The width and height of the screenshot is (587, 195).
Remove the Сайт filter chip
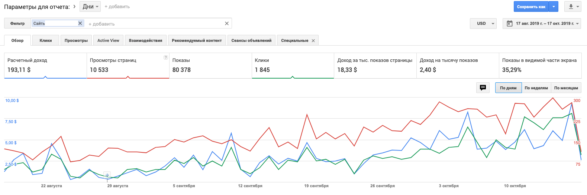(x=80, y=23)
